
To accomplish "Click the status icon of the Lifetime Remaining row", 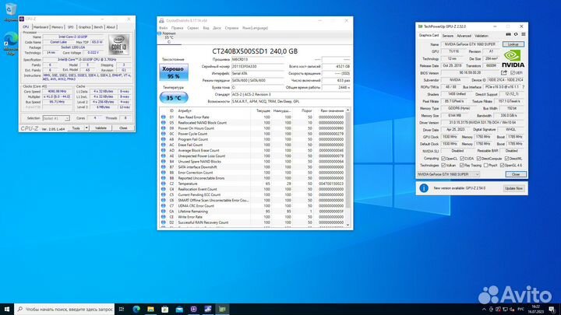I will [163, 212].
